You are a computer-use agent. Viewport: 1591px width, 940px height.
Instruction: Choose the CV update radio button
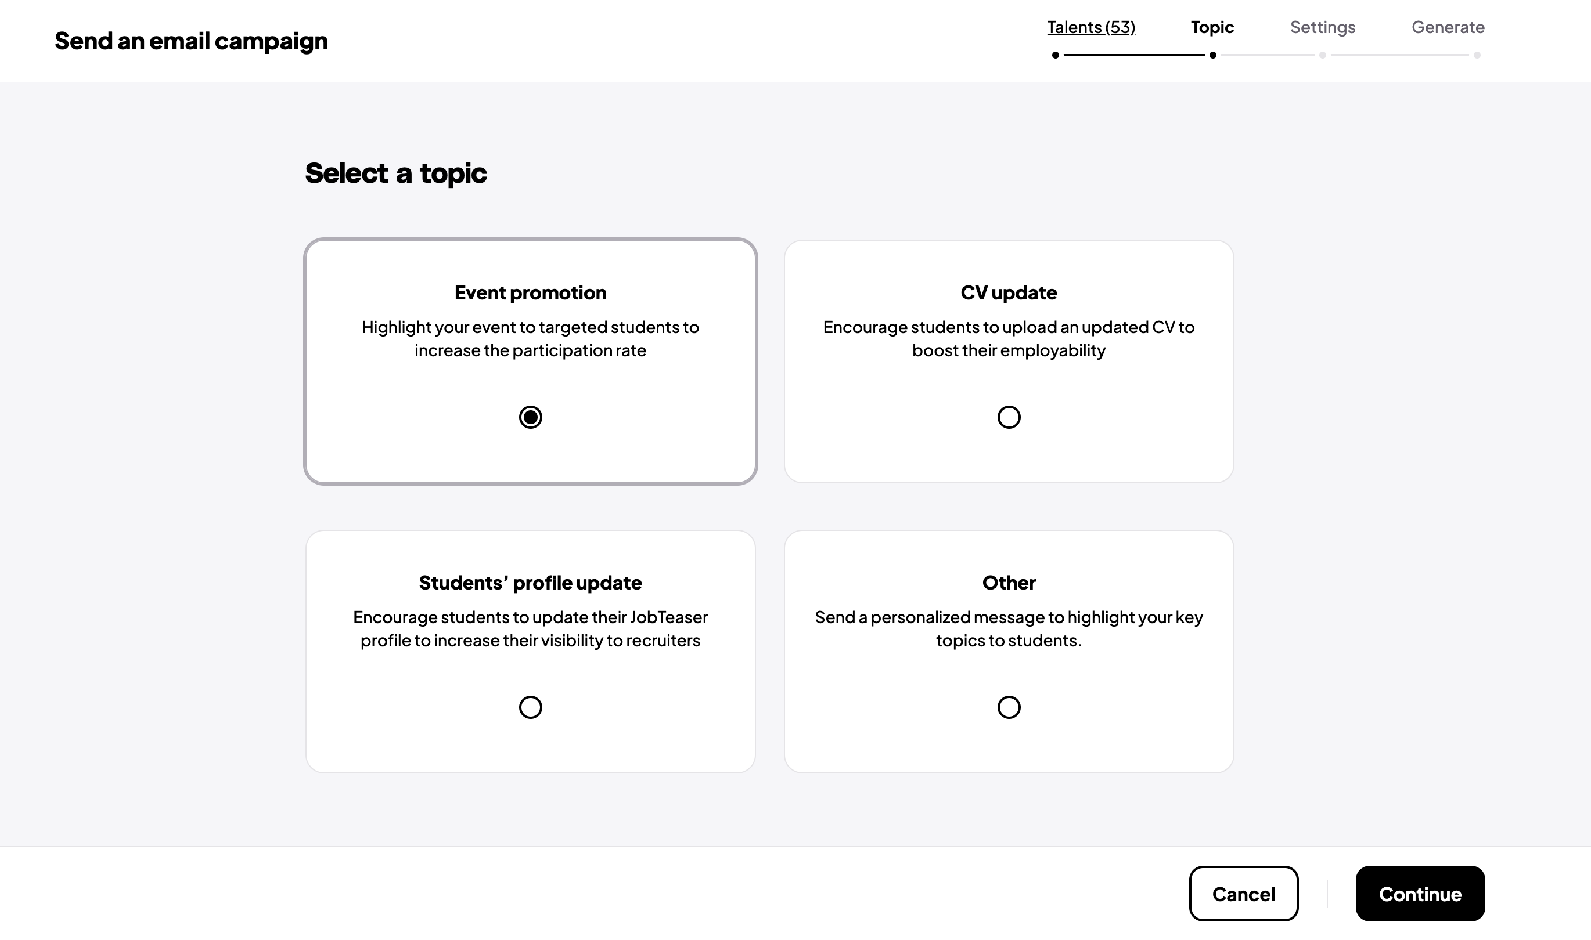click(x=1009, y=417)
